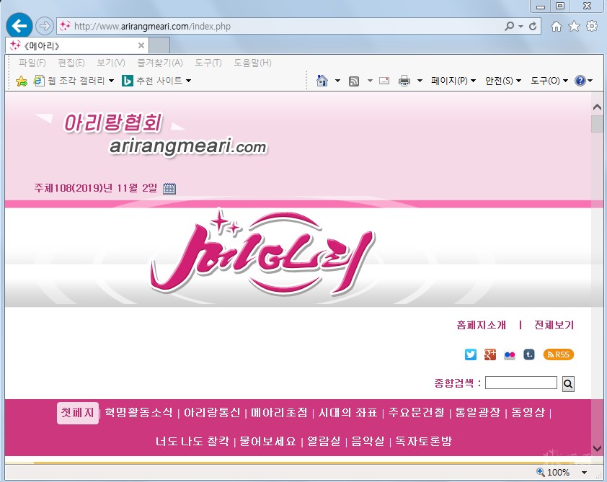607x482 pixels.
Task: Expand the Home button dropdown arrow
Action: coord(337,81)
